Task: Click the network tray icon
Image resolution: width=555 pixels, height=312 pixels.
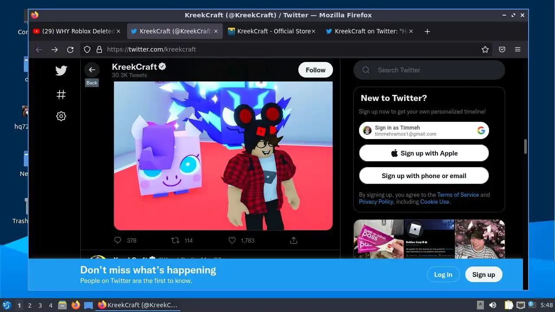Action: pyautogui.click(x=521, y=305)
